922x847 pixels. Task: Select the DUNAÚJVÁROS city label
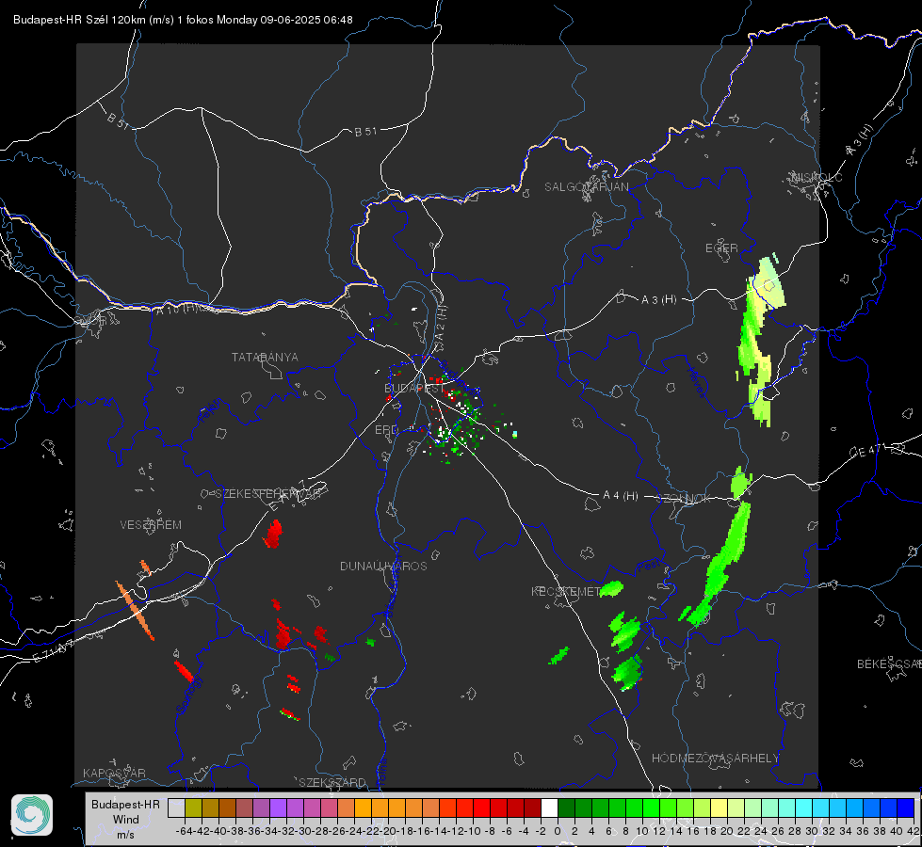point(383,566)
